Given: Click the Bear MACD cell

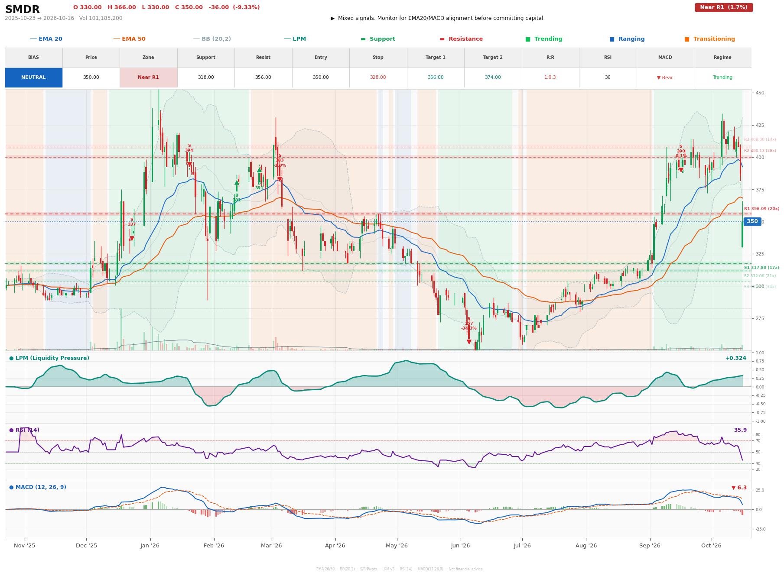Looking at the screenshot, I should point(665,78).
